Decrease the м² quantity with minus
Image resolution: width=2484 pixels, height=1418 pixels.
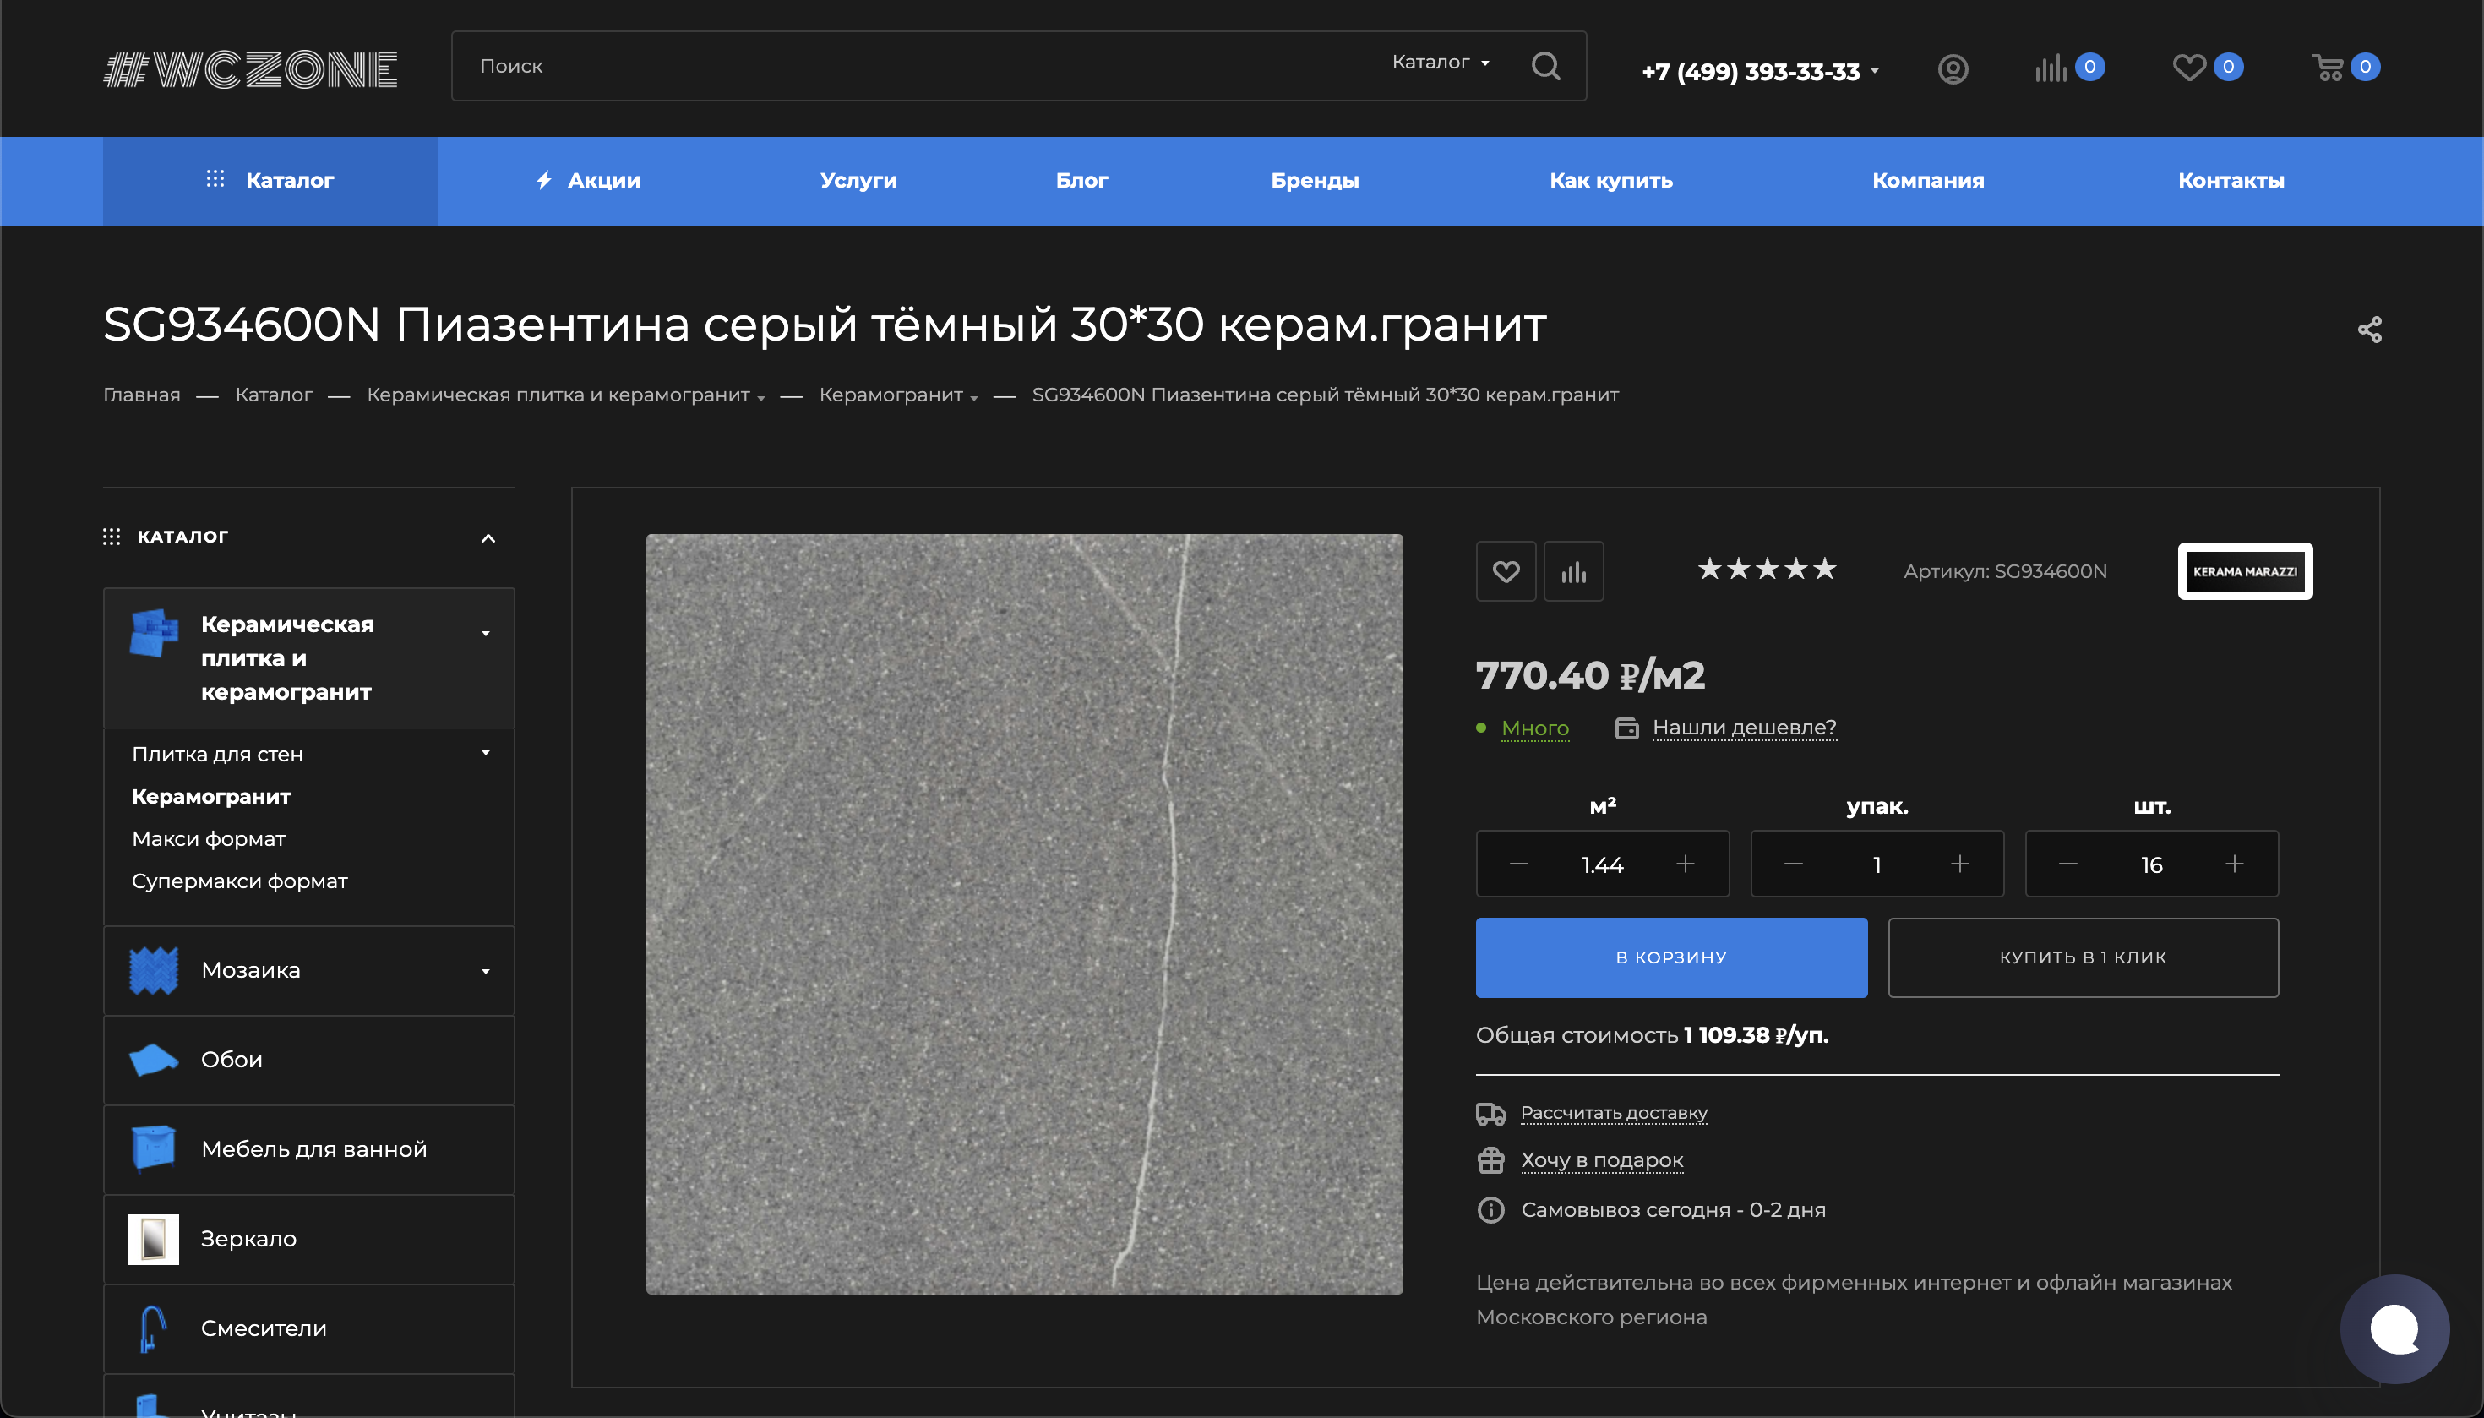pyautogui.click(x=1518, y=864)
